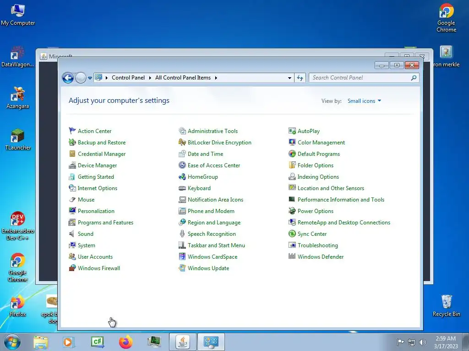This screenshot has width=469, height=351.
Task: Click the Personalization icon
Action: click(72, 211)
